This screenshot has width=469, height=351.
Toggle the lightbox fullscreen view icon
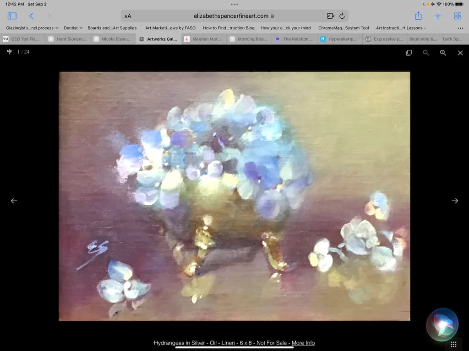point(409,53)
